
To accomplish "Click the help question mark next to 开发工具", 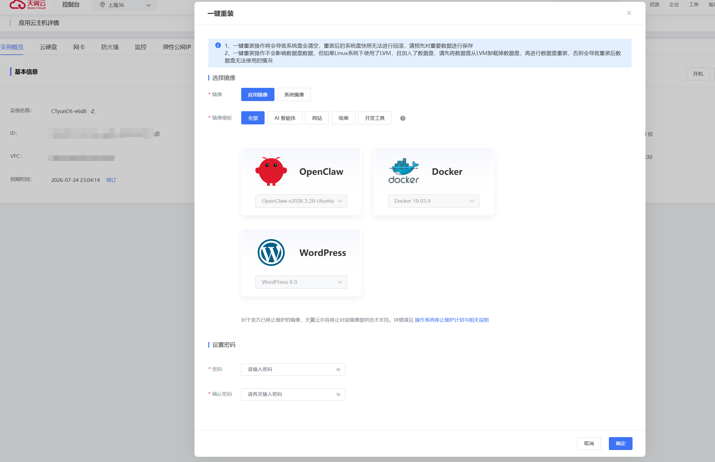I will [x=402, y=118].
